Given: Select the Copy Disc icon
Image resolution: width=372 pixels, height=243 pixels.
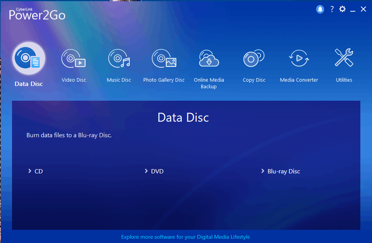Looking at the screenshot, I should [254, 58].
